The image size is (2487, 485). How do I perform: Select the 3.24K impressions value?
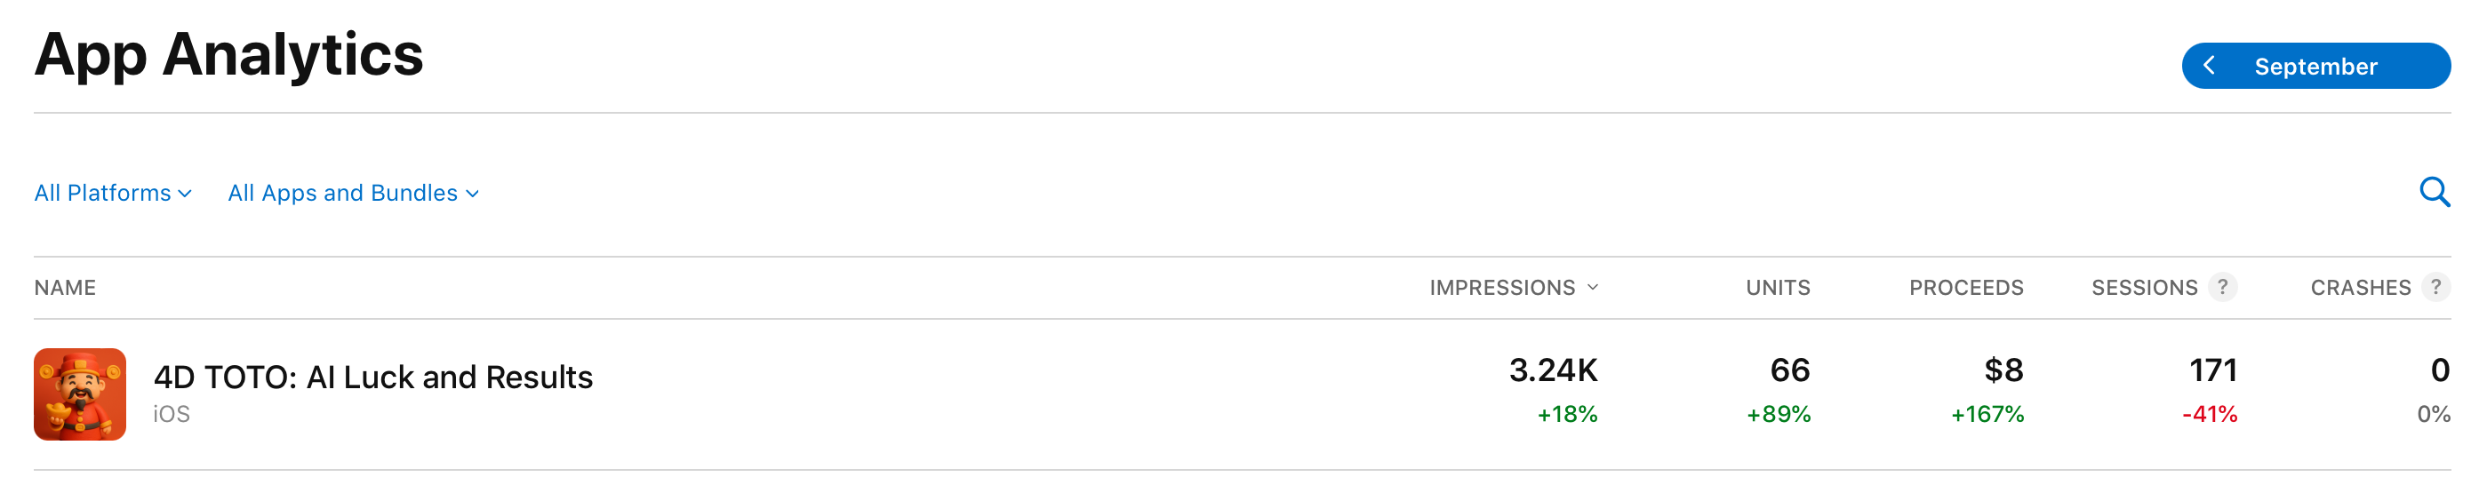click(x=1553, y=370)
